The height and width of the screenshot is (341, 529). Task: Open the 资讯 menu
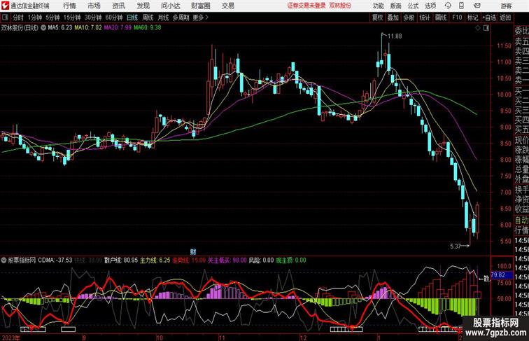tap(118, 6)
